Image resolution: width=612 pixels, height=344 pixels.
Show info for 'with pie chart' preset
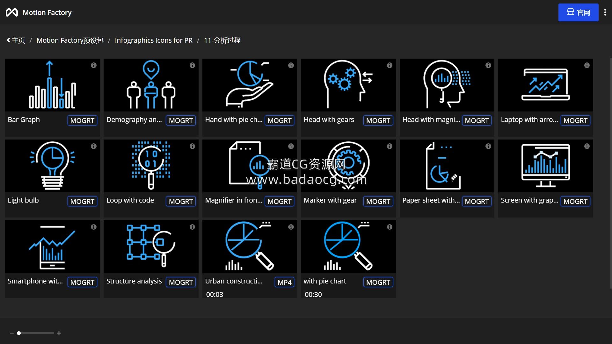click(390, 227)
